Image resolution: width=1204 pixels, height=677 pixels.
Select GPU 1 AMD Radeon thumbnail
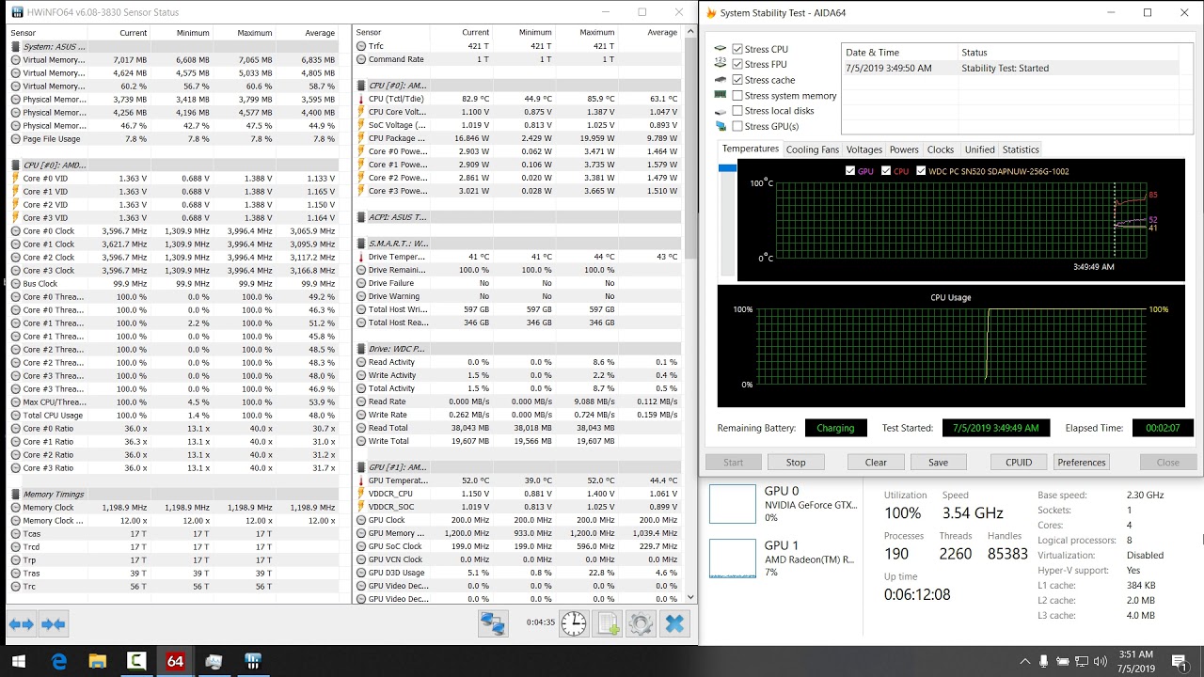[x=784, y=559]
